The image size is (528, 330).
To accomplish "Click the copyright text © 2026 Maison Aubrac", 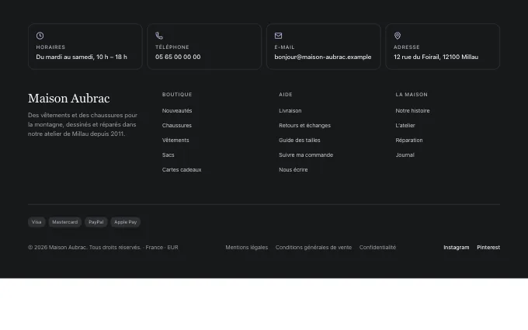I will point(57,247).
